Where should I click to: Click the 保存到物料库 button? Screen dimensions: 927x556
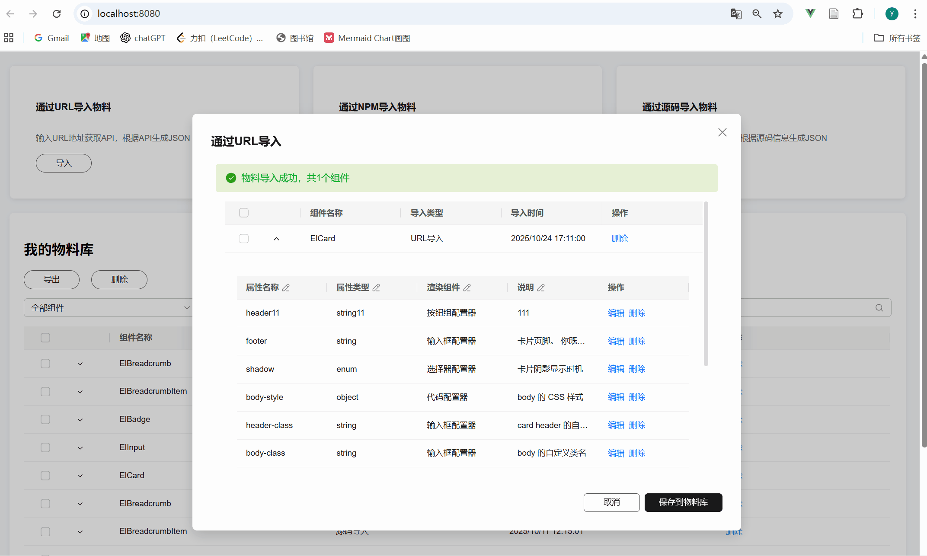click(x=683, y=502)
